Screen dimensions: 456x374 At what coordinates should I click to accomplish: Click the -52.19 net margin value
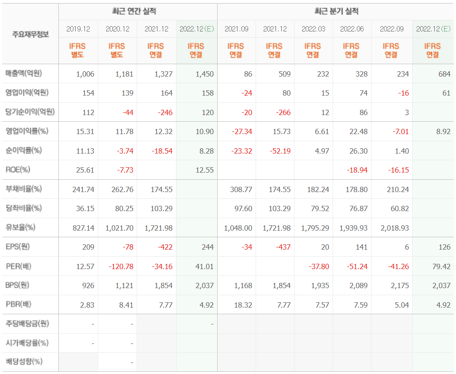[x=280, y=151]
